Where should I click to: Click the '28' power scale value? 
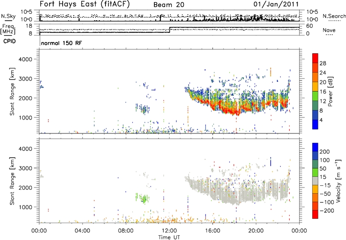(x=323, y=63)
